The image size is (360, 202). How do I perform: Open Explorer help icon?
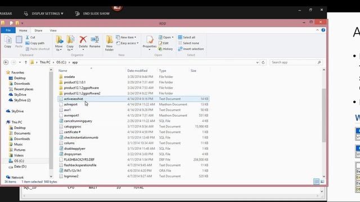click(x=323, y=30)
